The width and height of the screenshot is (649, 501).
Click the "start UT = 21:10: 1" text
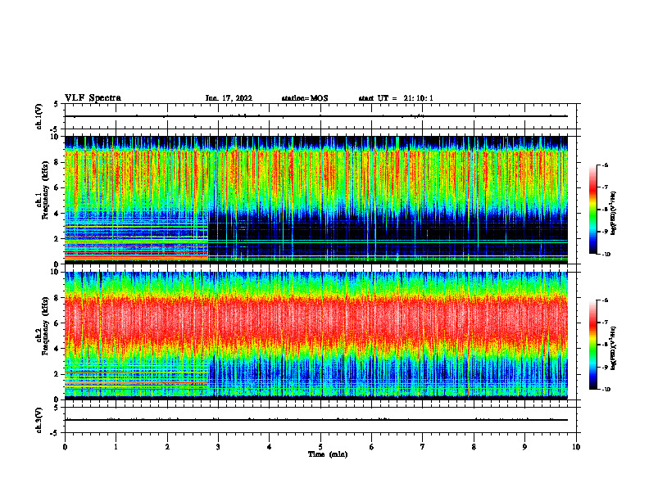pos(396,98)
